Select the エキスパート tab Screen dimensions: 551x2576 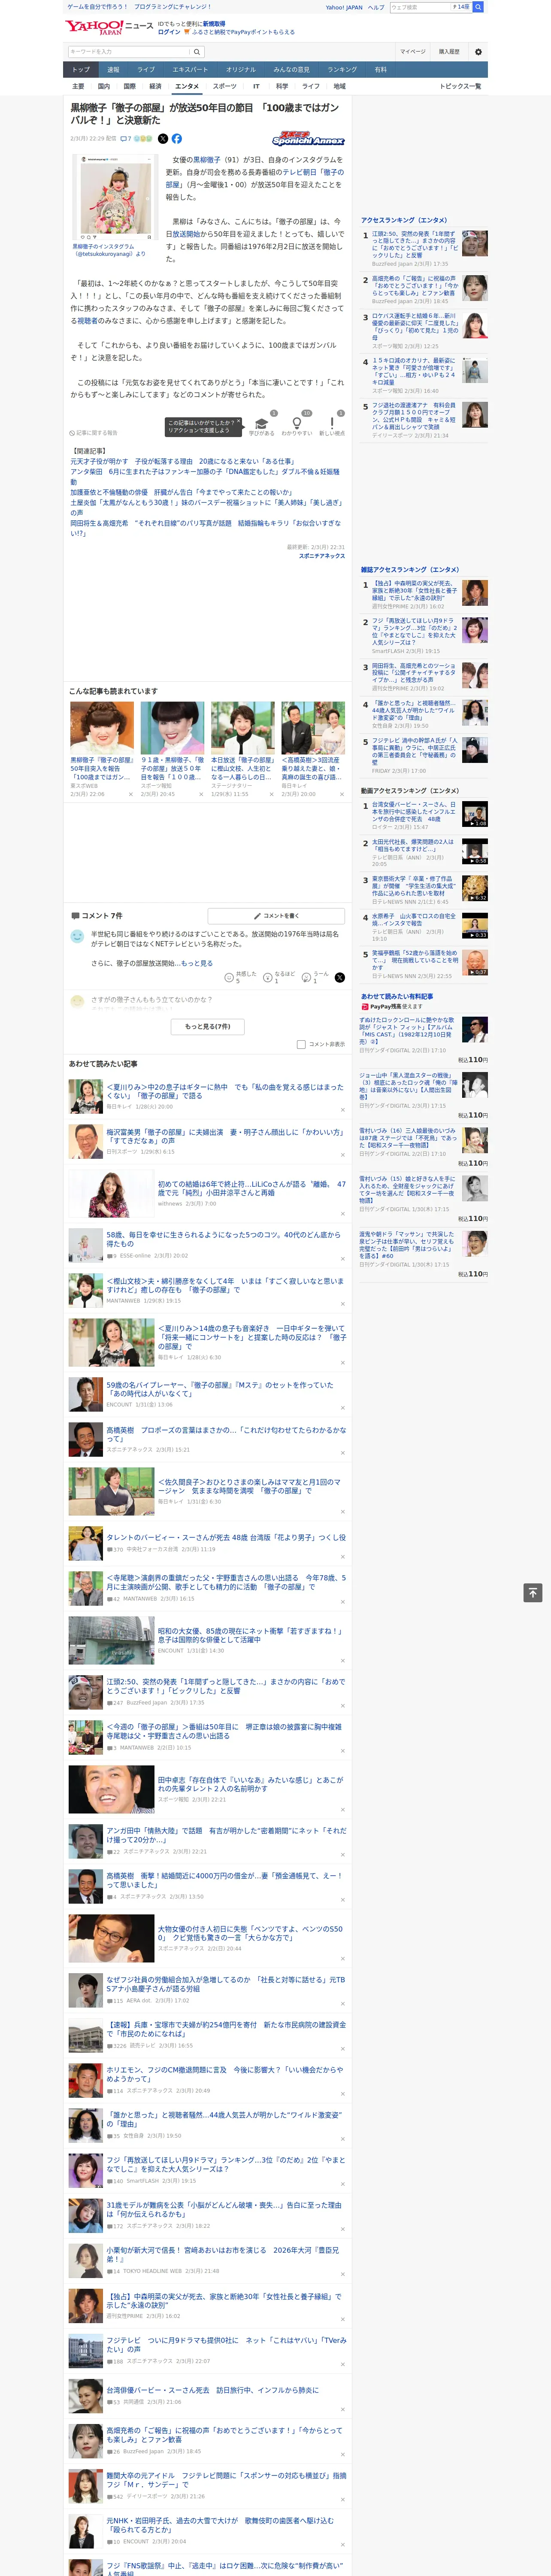pos(190,70)
